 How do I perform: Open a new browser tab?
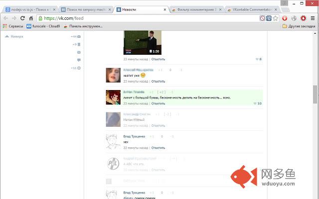pos(286,9)
